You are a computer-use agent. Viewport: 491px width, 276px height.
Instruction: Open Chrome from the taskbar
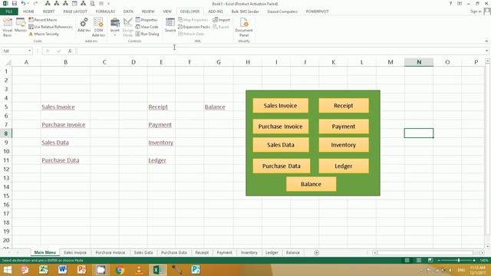click(x=120, y=269)
